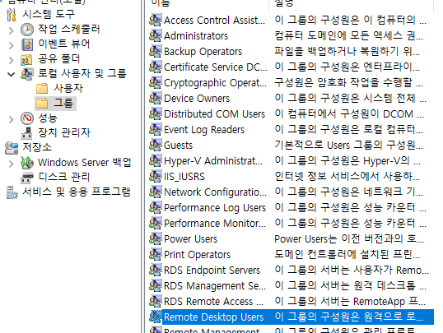This screenshot has height=333, width=443.
Task: Expand the 성능 node
Action: (12, 119)
